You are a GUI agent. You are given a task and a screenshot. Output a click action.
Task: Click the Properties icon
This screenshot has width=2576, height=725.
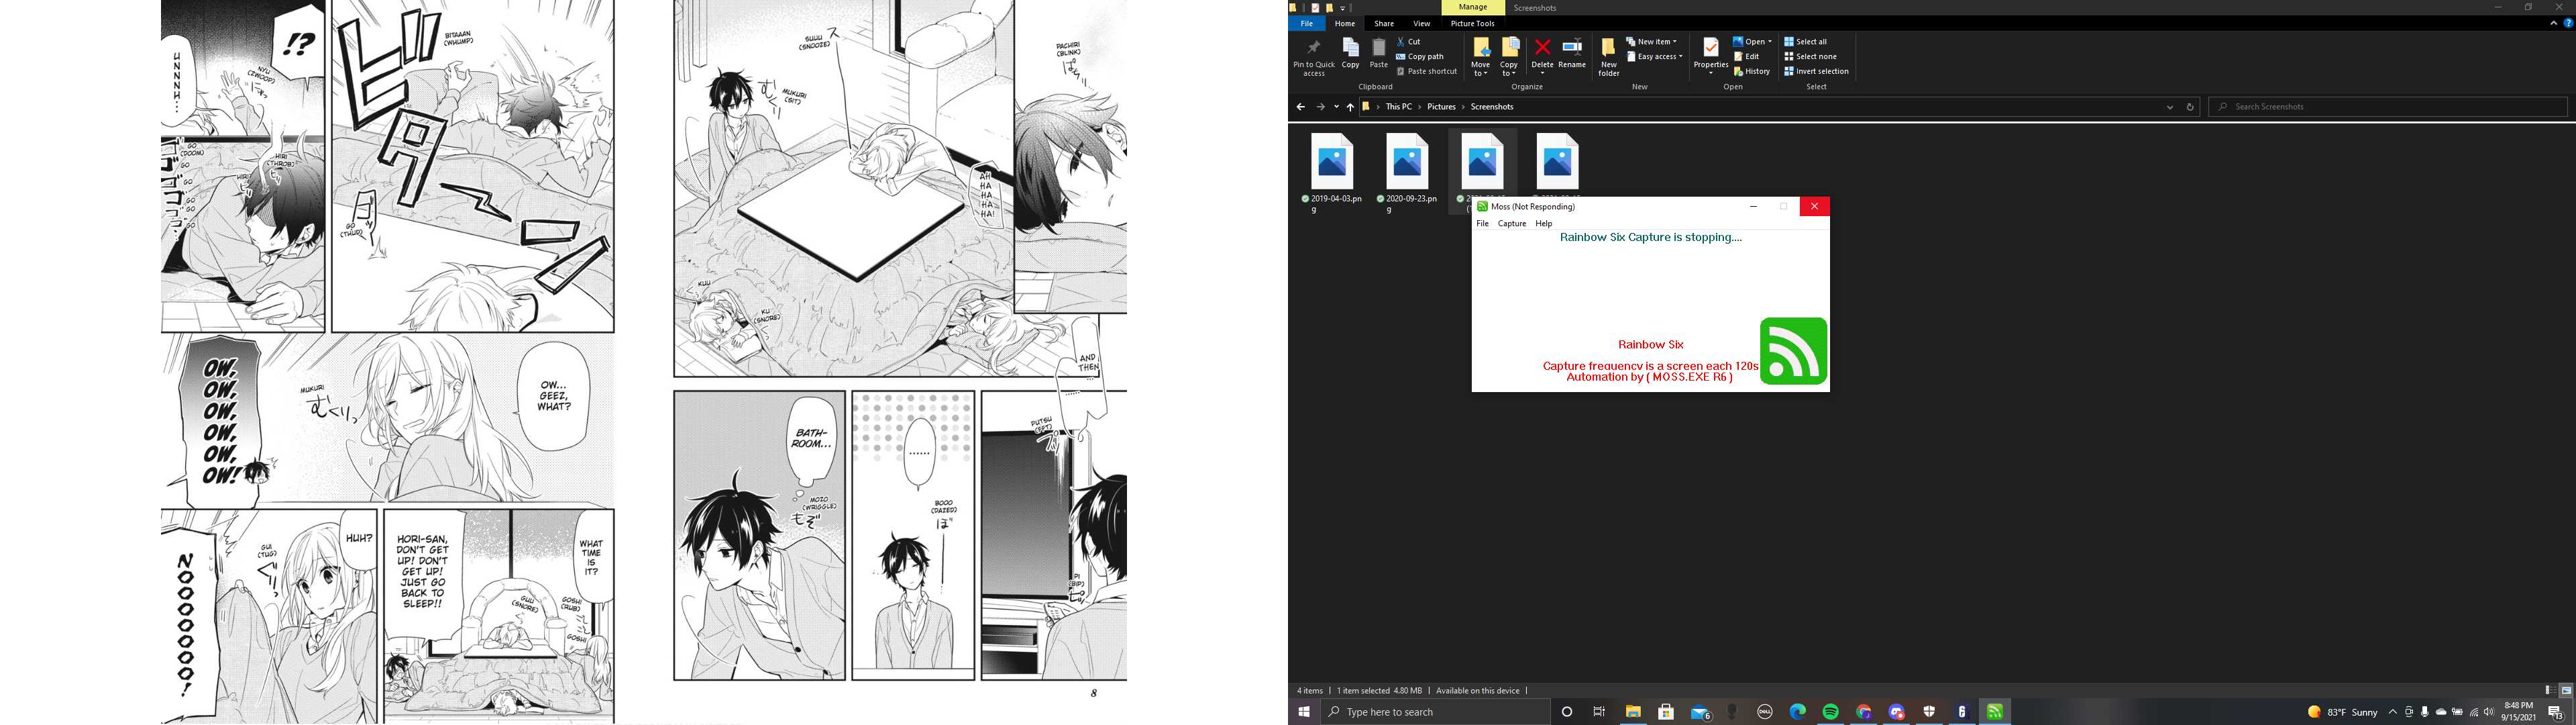[x=1710, y=48]
